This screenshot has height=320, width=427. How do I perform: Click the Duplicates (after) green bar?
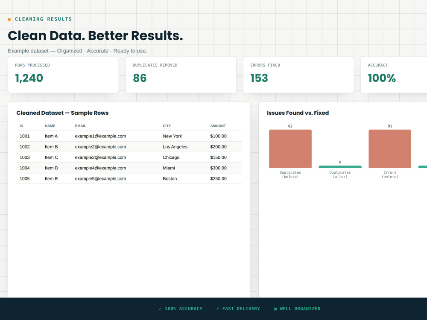click(x=340, y=167)
